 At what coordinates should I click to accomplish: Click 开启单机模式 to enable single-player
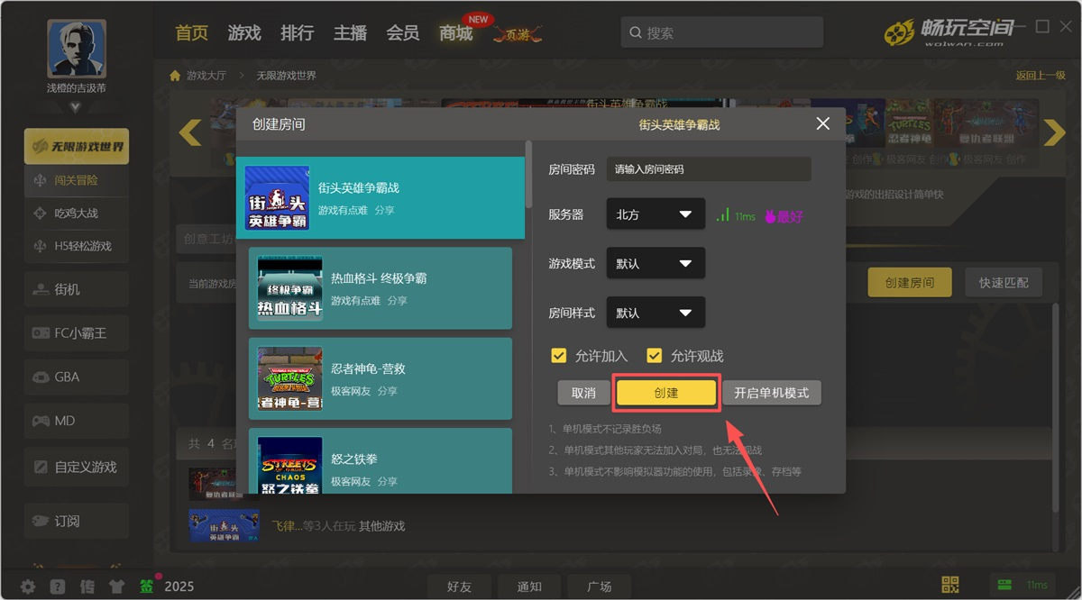coord(771,393)
